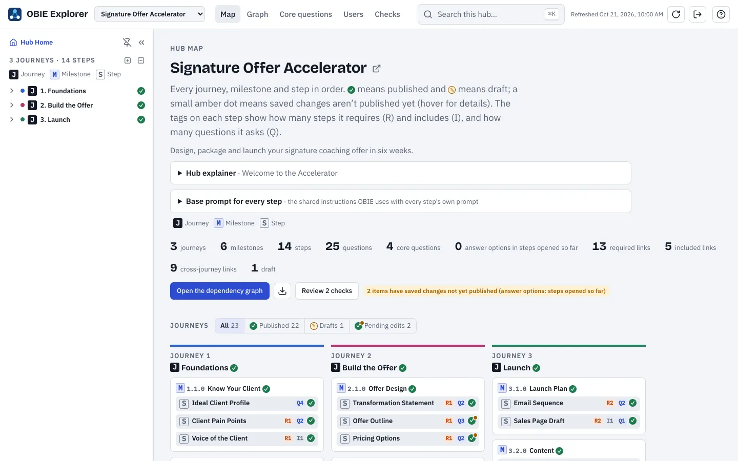Select the Email Sequence step
The height and width of the screenshot is (461, 738).
point(569,404)
